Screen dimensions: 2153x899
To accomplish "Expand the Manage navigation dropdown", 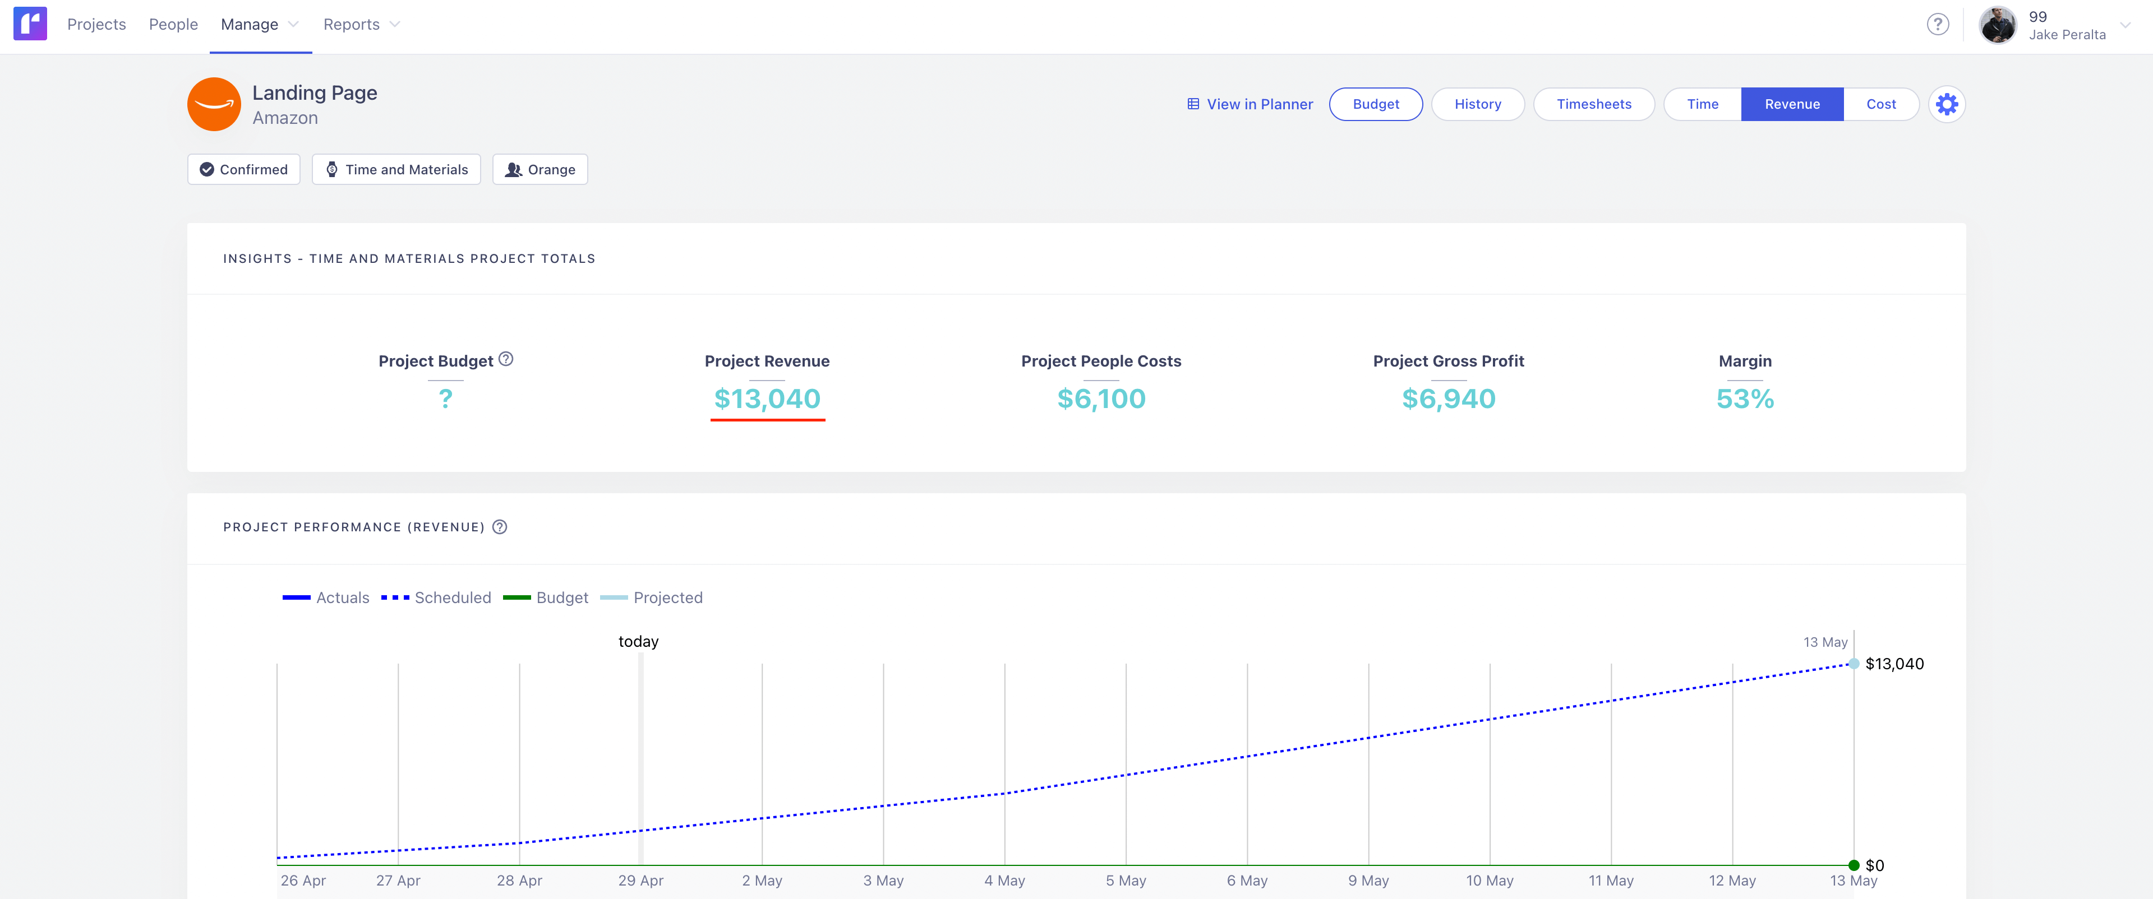I will [259, 24].
